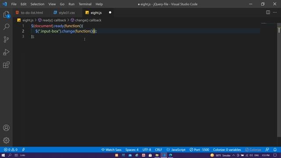Image resolution: width=281 pixels, height=158 pixels.
Task: Change end of line sequence CRLF
Action: tap(159, 150)
